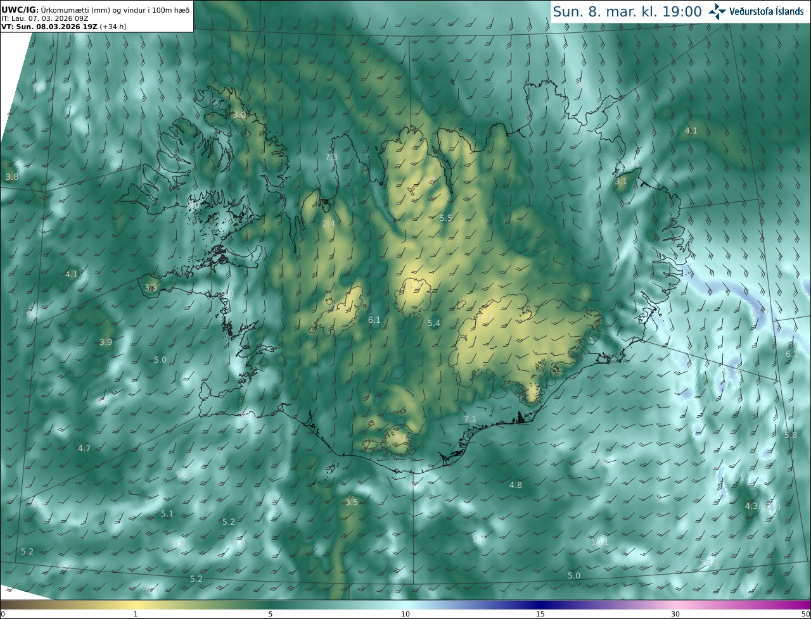The width and height of the screenshot is (811, 619).
Task: Click the 10.6 value on the map
Action: coord(711,563)
